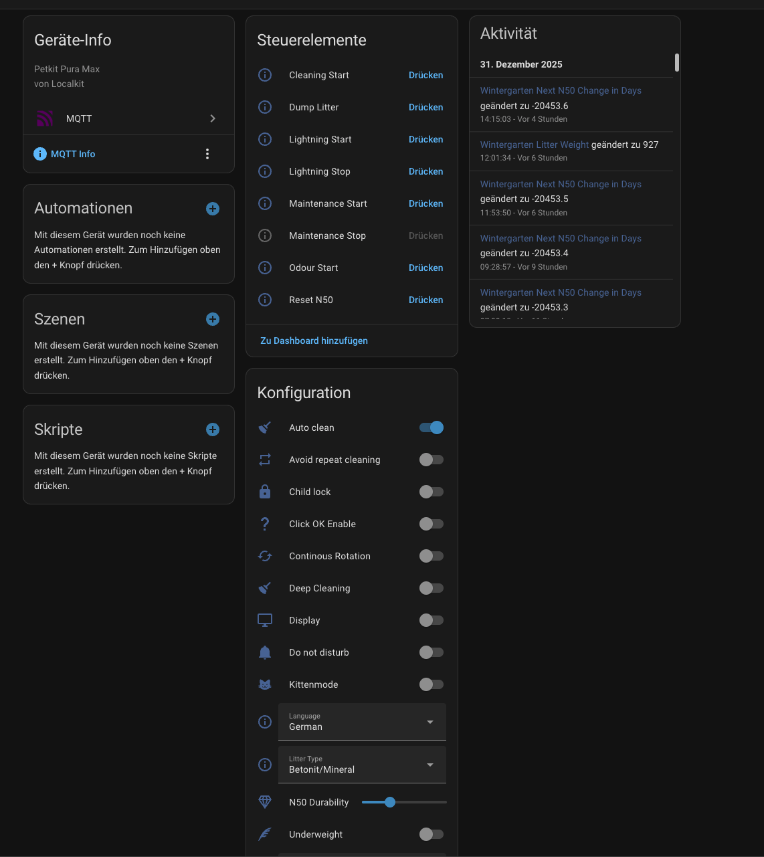Turn on the Deep Cleaning toggle

[432, 588]
